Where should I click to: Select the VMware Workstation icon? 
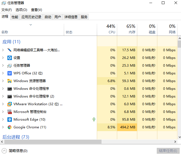[x=10, y=104]
